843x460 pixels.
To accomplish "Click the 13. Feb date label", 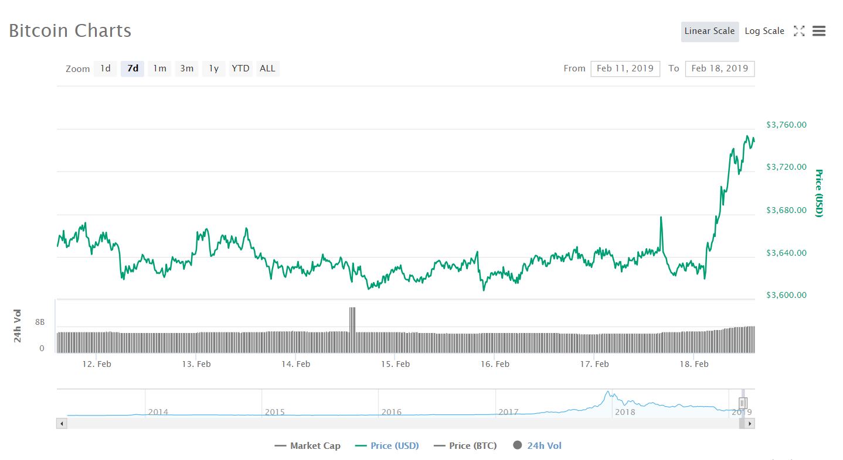I will (x=196, y=364).
